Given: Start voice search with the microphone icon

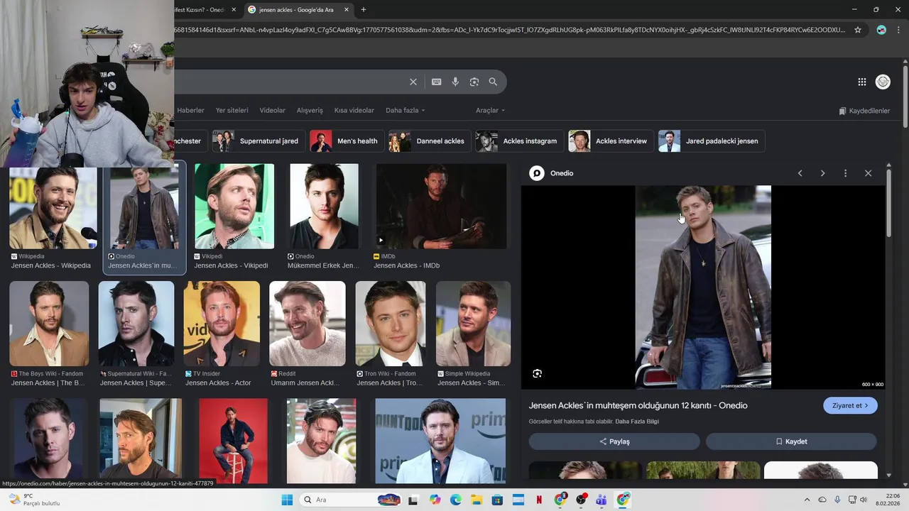Looking at the screenshot, I should (455, 82).
